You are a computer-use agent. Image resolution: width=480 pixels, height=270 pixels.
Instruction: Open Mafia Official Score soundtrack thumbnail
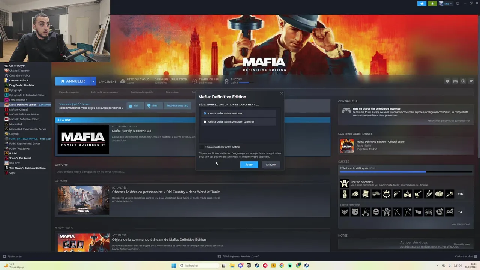tap(346, 146)
